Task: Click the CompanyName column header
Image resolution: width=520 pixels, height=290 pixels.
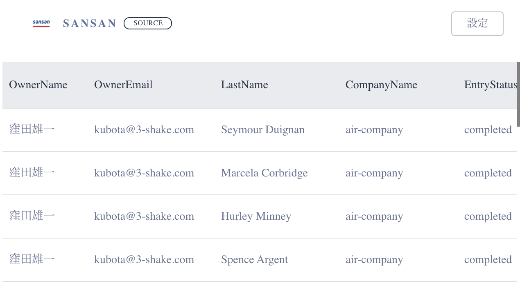Action: point(381,85)
